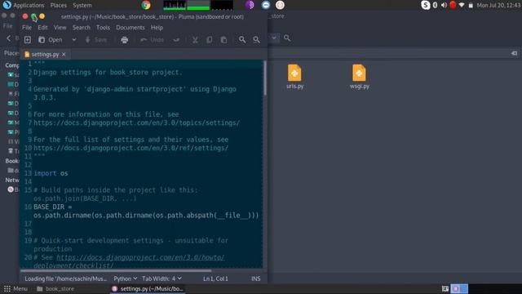Open the Bluetooth tray icon
Viewport: 522px width, 294px height.
(x=435, y=5)
